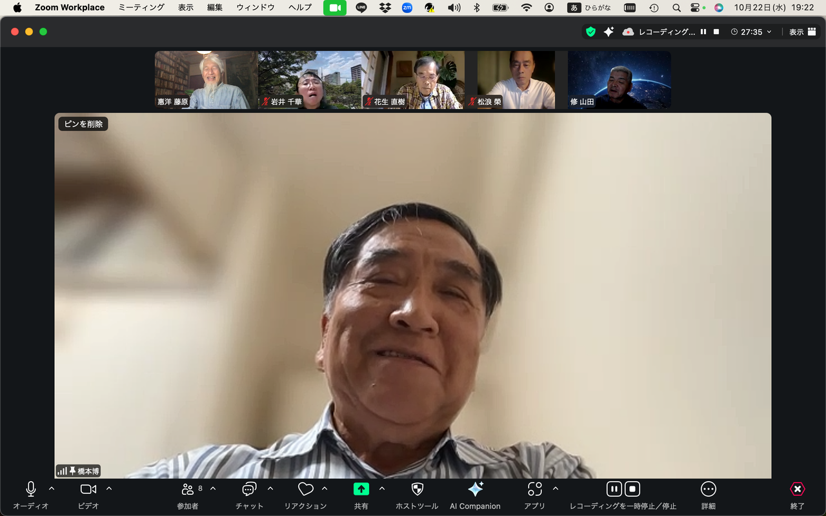Toggle the video camera button
Screen dimensions: 826x516
coord(88,495)
